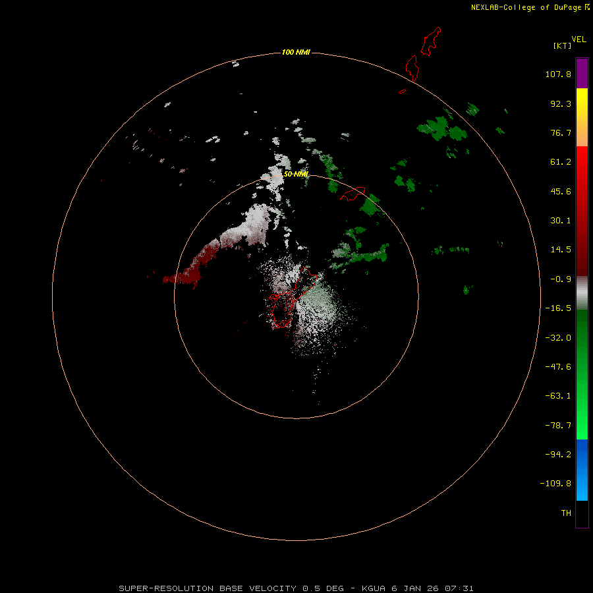Click the -32.0 velocity scale value

[x=558, y=338]
